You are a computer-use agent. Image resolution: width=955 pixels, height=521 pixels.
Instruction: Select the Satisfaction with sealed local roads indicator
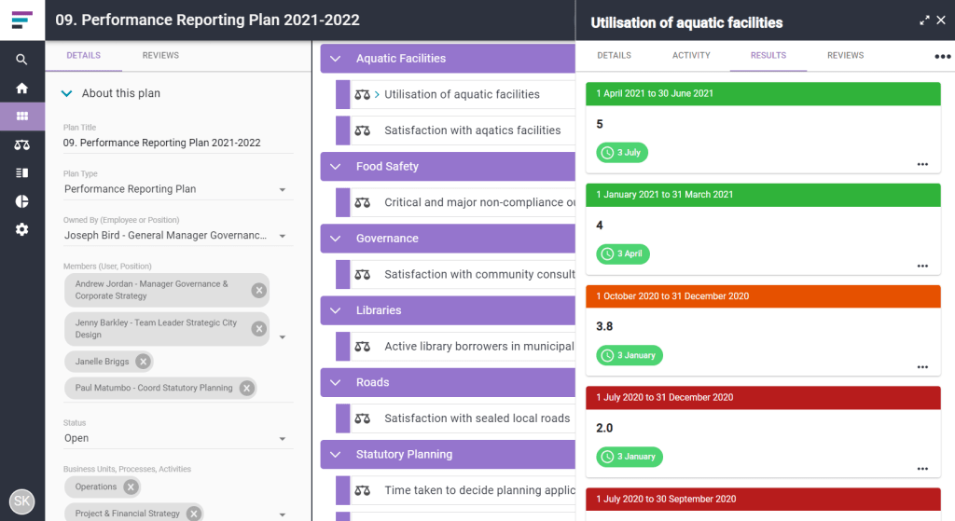[477, 418]
